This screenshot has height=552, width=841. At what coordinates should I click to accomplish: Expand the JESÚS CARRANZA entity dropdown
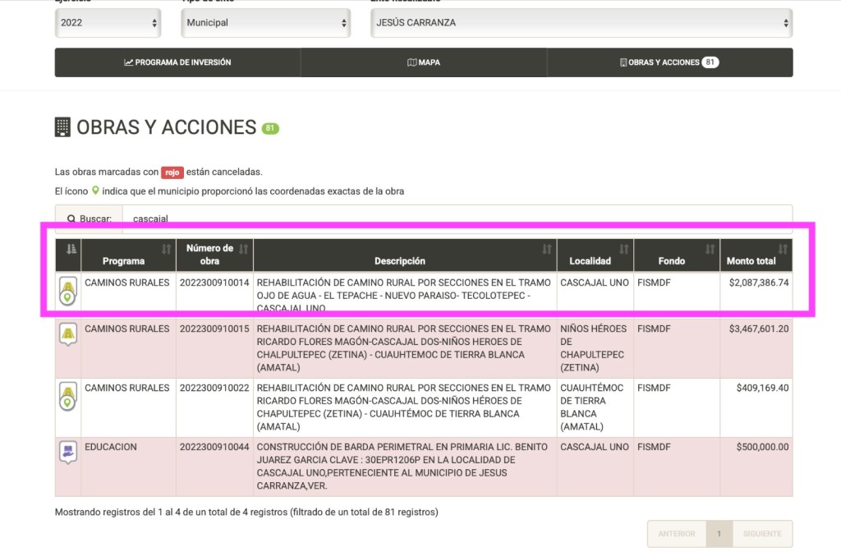(581, 23)
